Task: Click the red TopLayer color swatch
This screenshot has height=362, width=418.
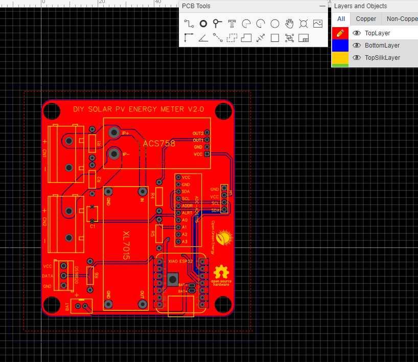Action: (340, 33)
